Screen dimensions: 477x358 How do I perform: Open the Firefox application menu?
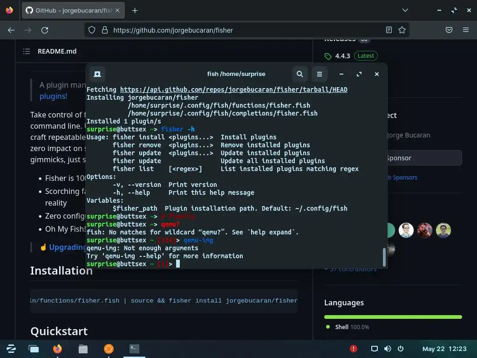(x=465, y=30)
